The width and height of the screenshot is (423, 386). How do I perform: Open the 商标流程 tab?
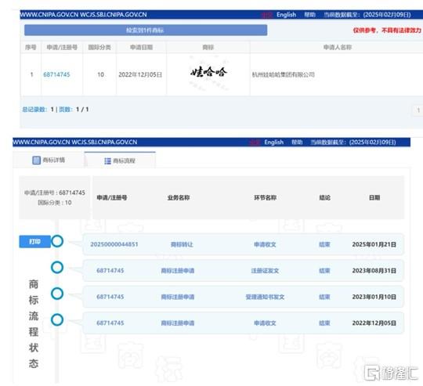120,161
